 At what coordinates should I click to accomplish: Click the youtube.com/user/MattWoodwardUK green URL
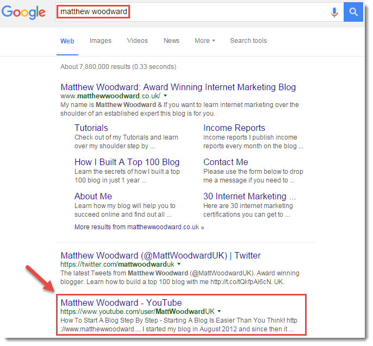(138, 311)
